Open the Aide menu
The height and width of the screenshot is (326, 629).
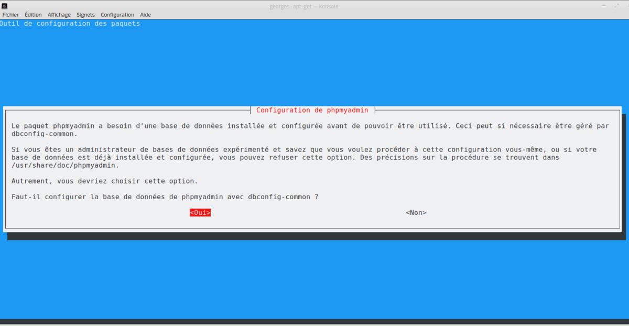pos(145,15)
